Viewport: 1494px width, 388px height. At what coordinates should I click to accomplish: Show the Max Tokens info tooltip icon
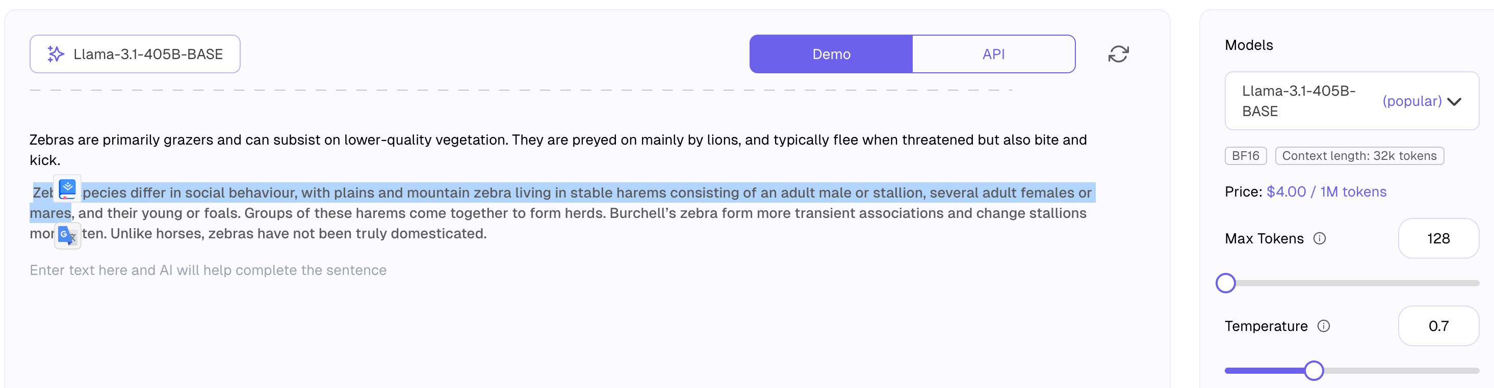click(x=1320, y=239)
